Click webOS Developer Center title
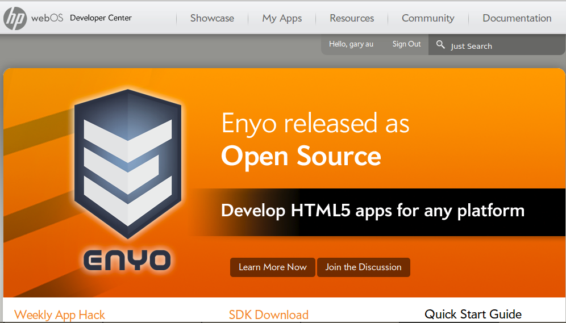 click(x=82, y=18)
